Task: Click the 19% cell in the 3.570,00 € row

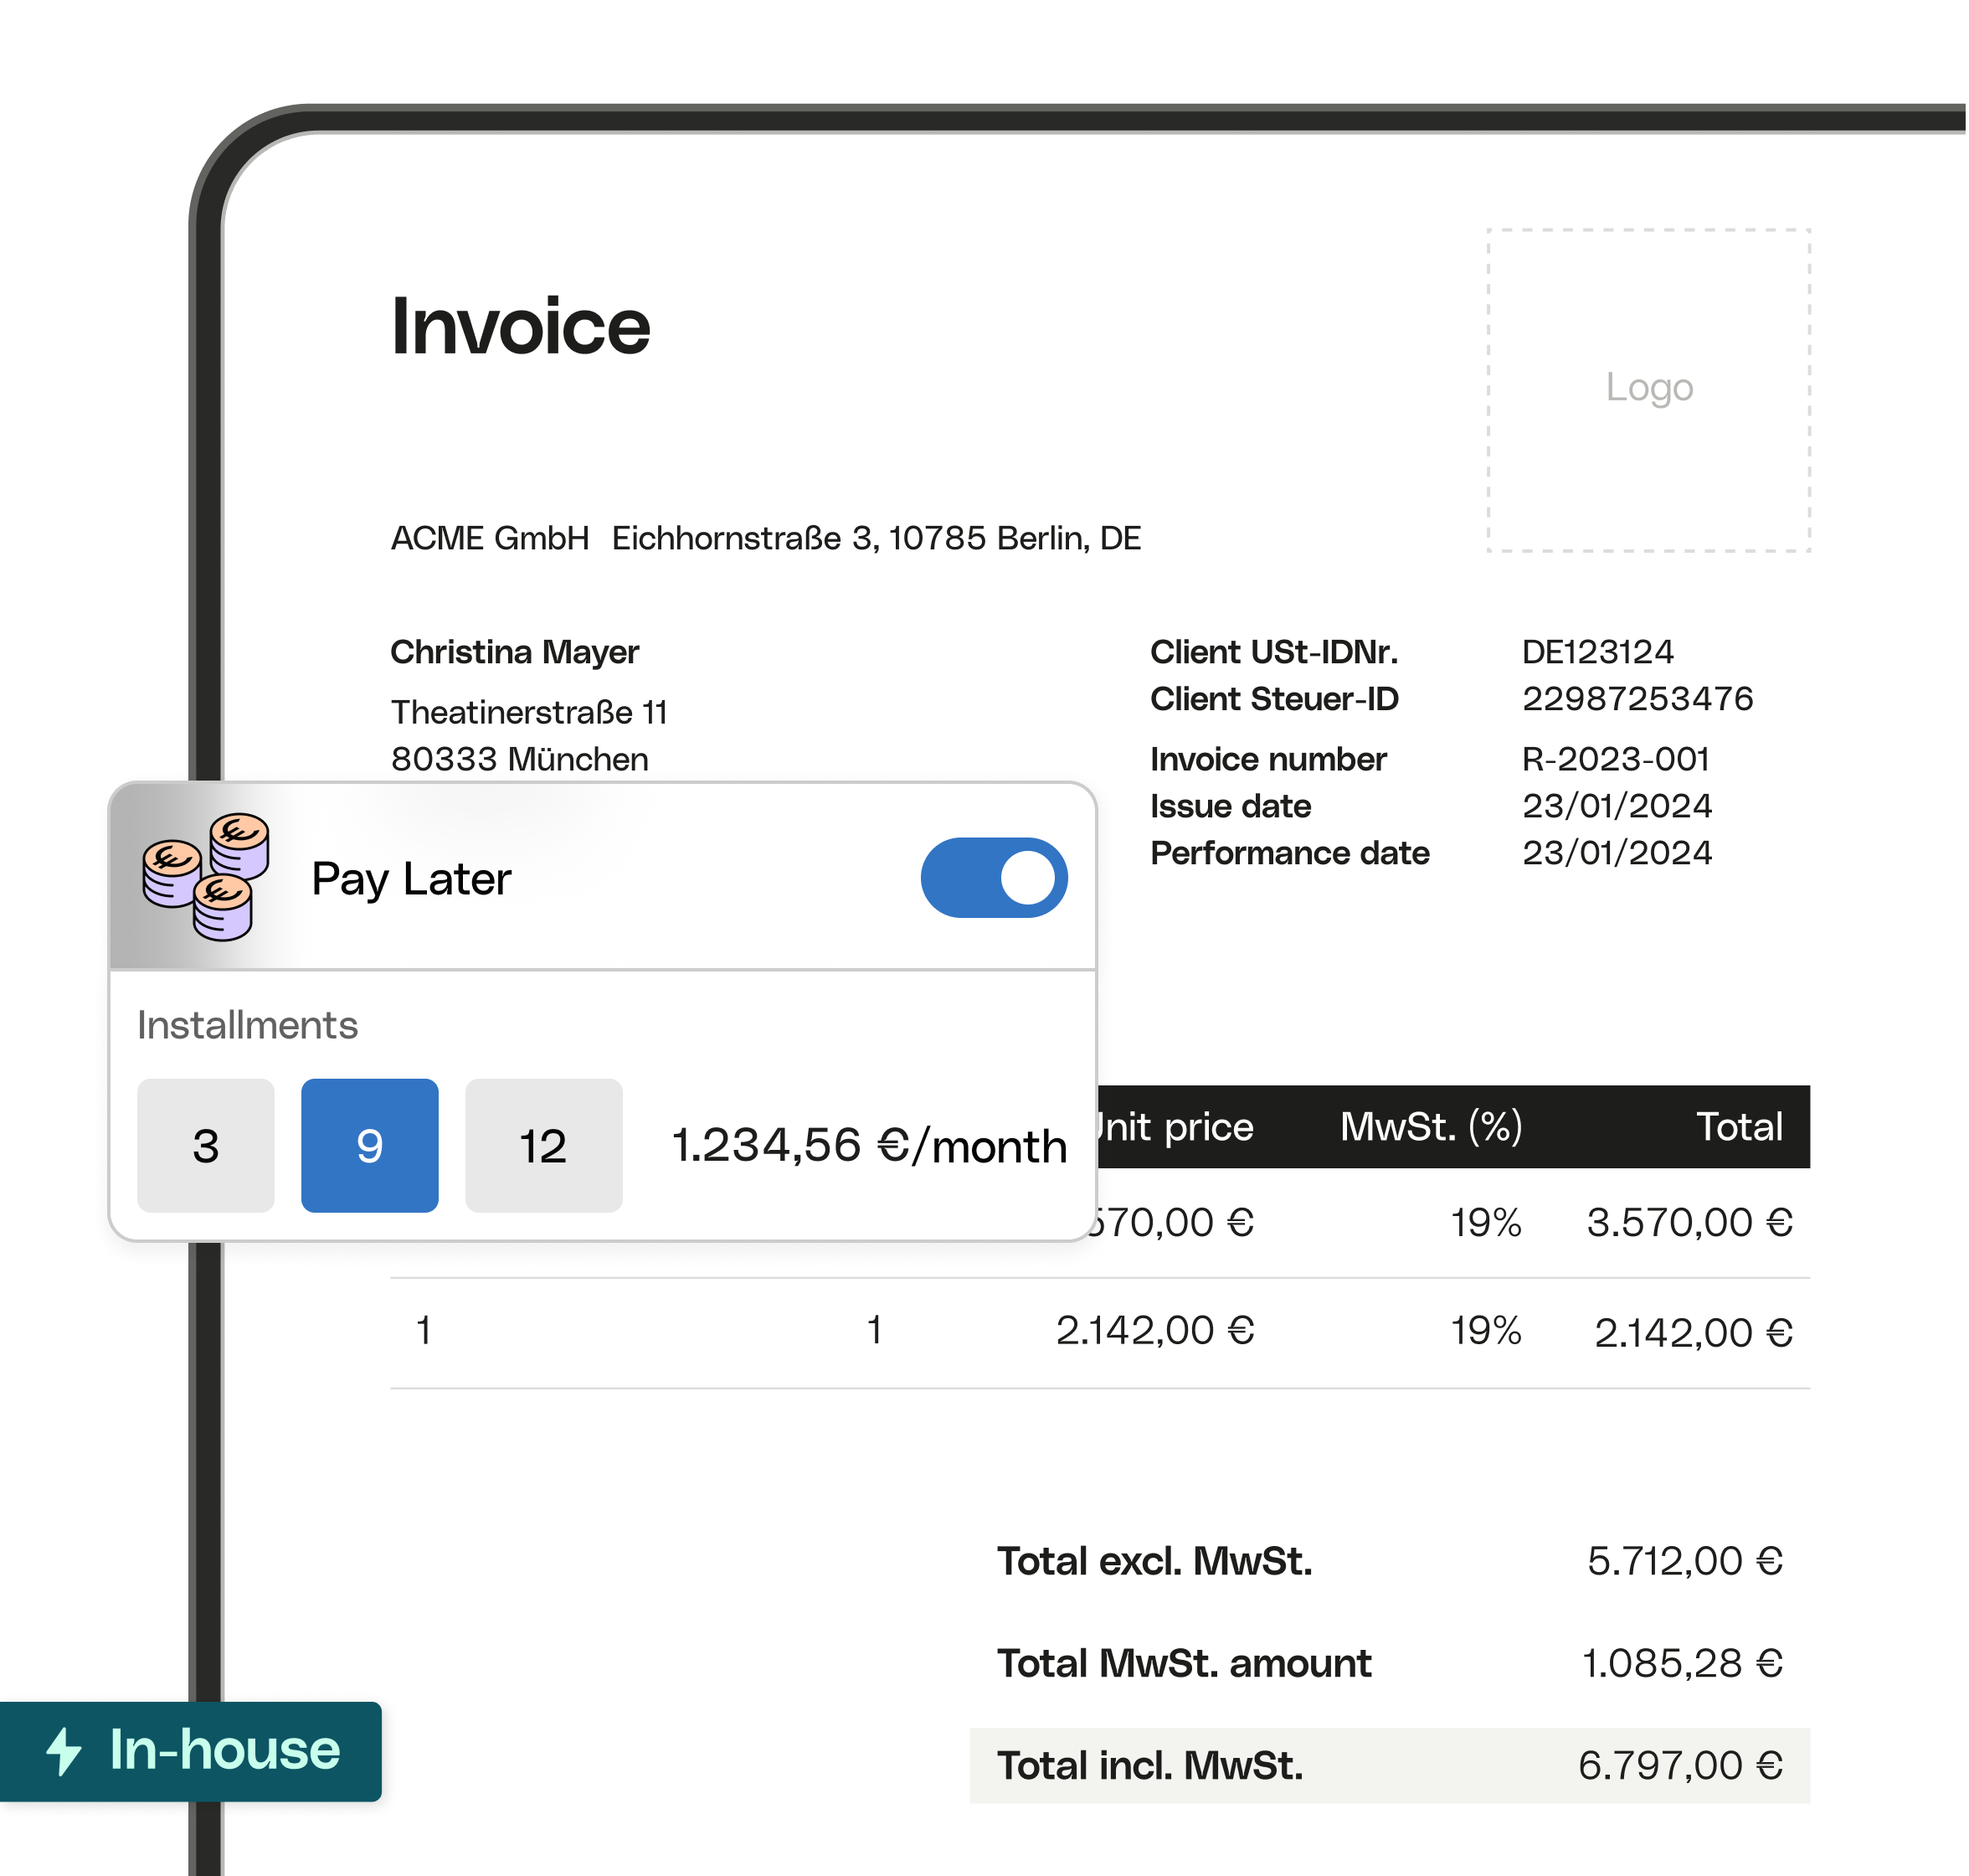Action: click(x=1486, y=1222)
